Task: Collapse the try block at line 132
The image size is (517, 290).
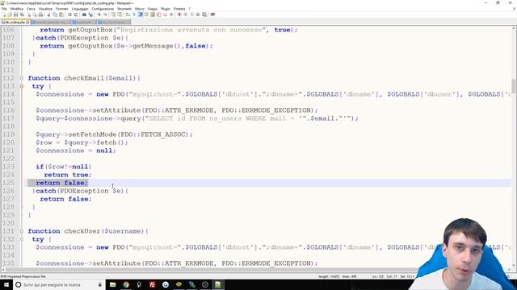Action: (22, 239)
